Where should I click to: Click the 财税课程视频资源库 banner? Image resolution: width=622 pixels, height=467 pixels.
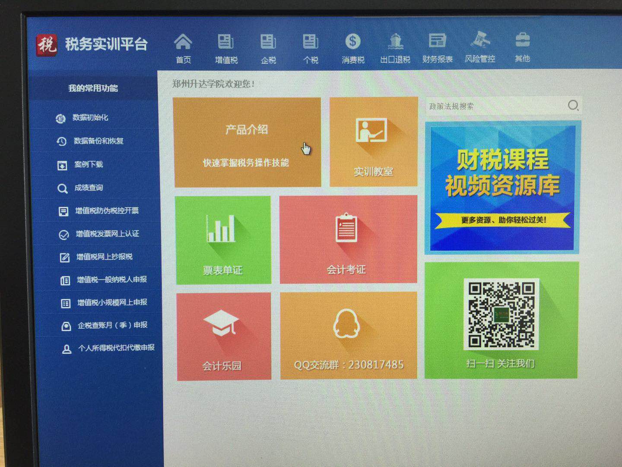(x=502, y=187)
